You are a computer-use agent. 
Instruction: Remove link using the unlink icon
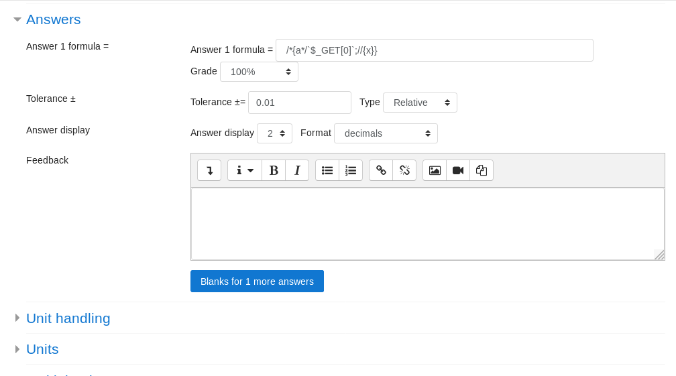[404, 170]
